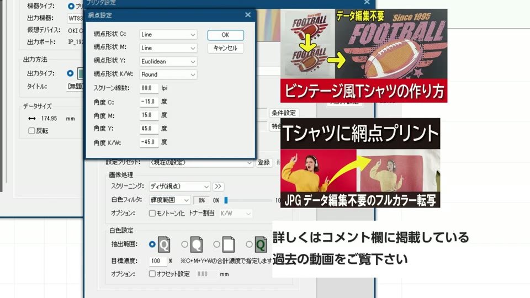Click the データサイズ width arrow icon
The image size is (530, 298).
click(x=32, y=119)
